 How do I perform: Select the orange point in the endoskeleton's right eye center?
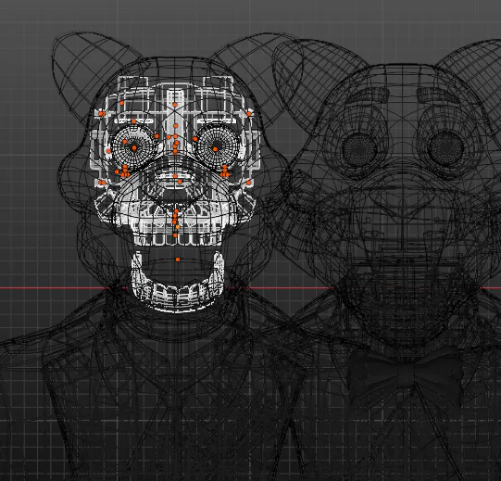pos(216,149)
